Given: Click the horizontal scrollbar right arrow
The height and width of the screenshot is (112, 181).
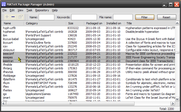Looking at the screenshot, I should (x=173, y=104).
